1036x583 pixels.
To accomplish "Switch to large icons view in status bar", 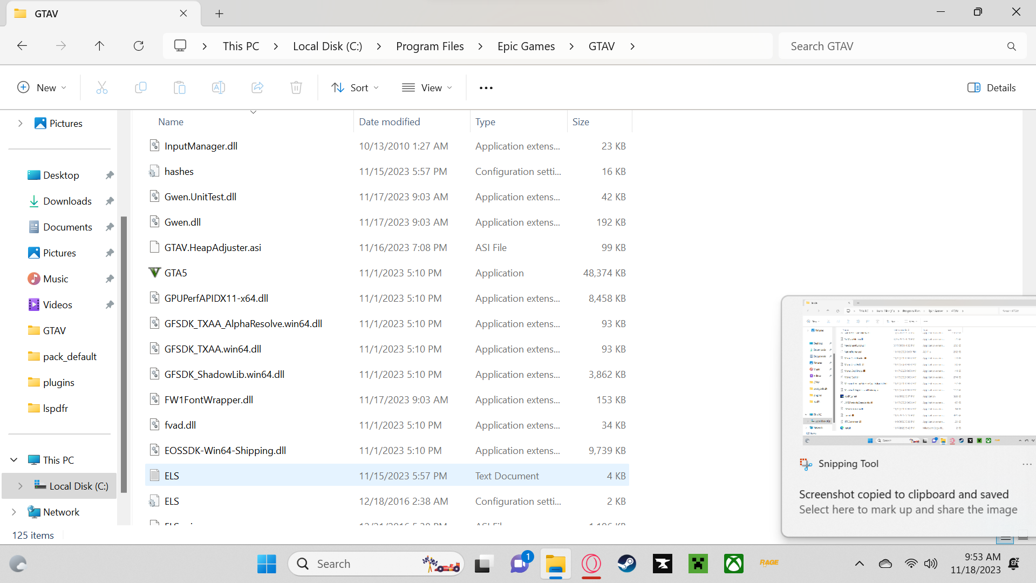I will (x=1023, y=538).
